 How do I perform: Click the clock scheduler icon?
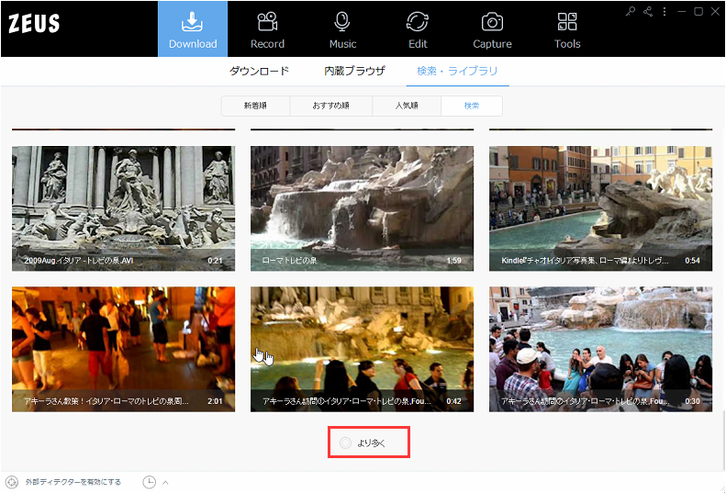tap(150, 482)
